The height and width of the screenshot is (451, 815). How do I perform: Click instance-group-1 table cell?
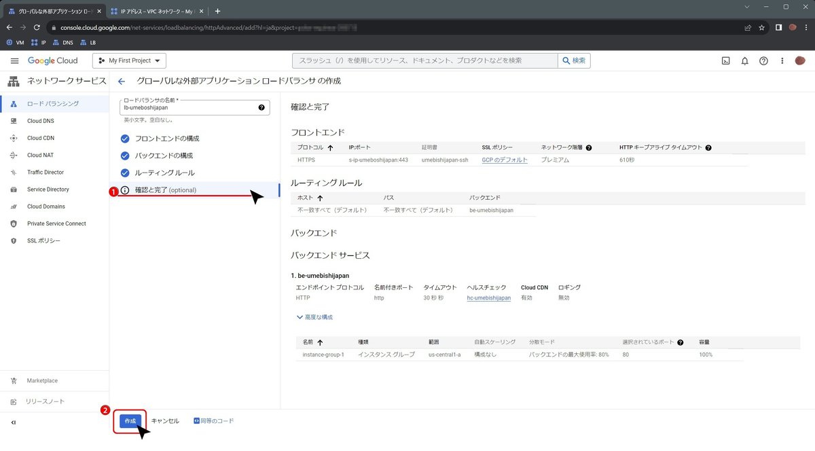click(x=323, y=355)
